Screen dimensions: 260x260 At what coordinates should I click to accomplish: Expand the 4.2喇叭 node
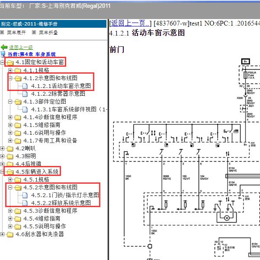pos(2,149)
